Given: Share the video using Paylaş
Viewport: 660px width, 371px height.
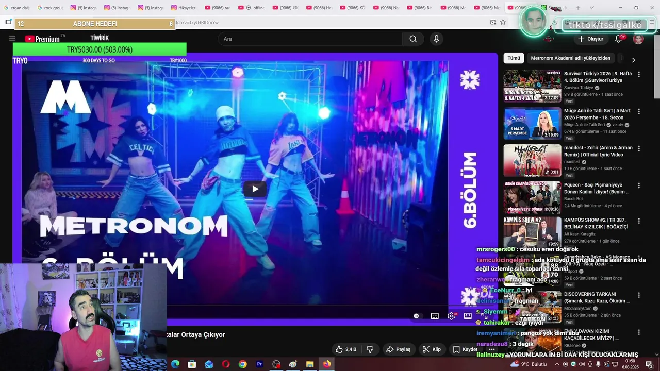Looking at the screenshot, I should (399, 349).
